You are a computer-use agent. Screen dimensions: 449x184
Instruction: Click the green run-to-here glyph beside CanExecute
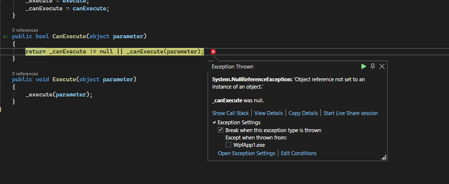[6, 37]
